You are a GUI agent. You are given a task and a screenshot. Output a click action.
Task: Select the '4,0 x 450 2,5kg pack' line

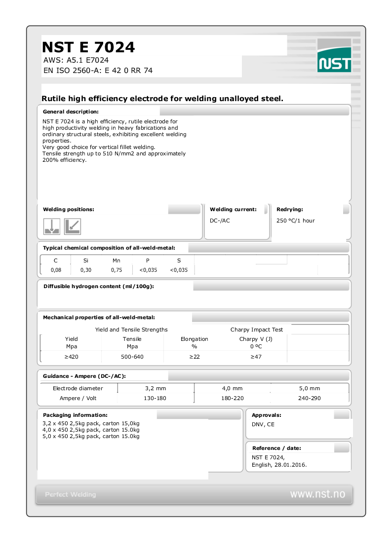[91, 430]
